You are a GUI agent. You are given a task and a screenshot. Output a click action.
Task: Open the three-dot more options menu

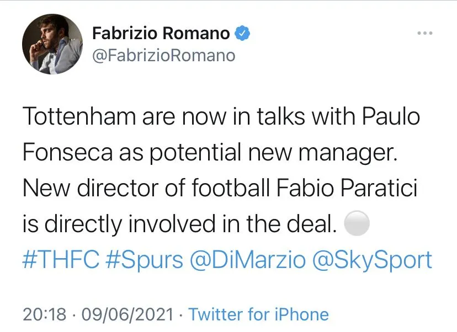(424, 34)
